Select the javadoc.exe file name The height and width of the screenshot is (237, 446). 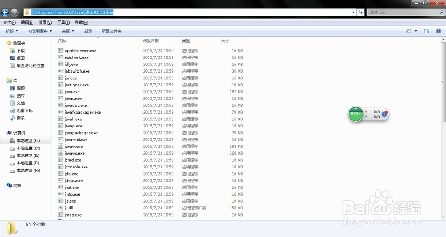coord(76,106)
